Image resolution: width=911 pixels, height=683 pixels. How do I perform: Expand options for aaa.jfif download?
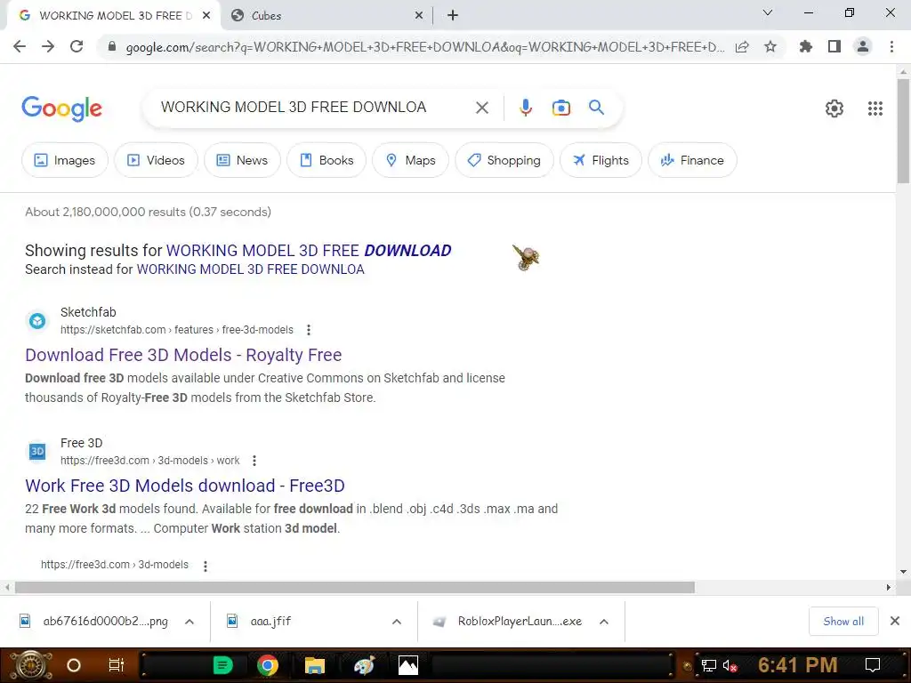pyautogui.click(x=396, y=622)
